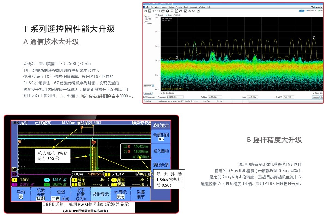Open the Replay dropdown arrow
The image size is (324, 216).
coord(316,11)
